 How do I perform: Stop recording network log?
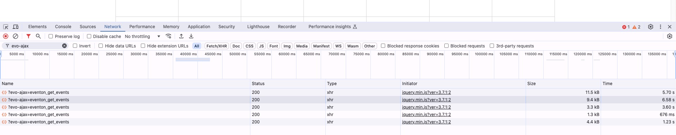click(6, 36)
